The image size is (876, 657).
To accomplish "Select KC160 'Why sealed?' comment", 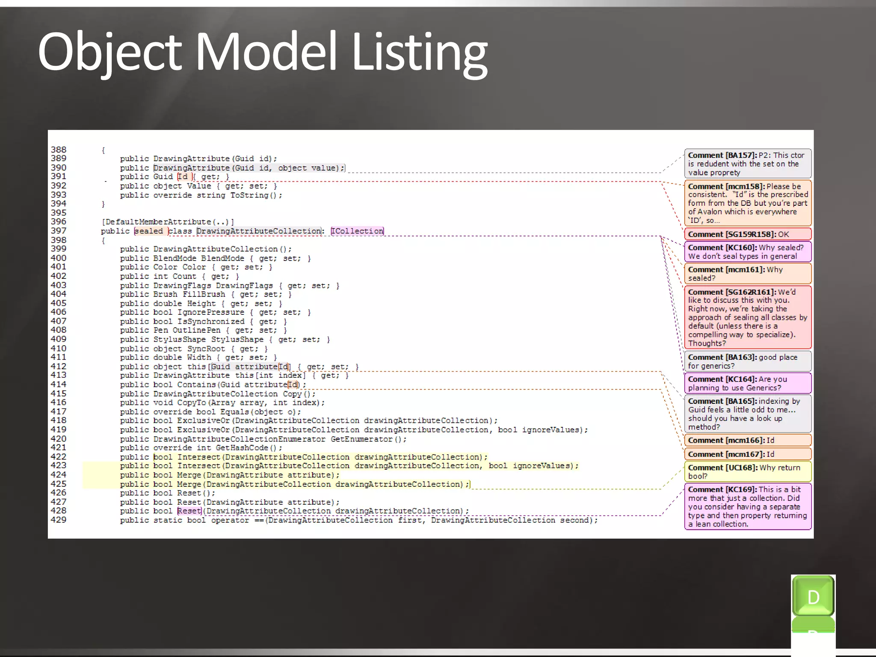I will (747, 252).
